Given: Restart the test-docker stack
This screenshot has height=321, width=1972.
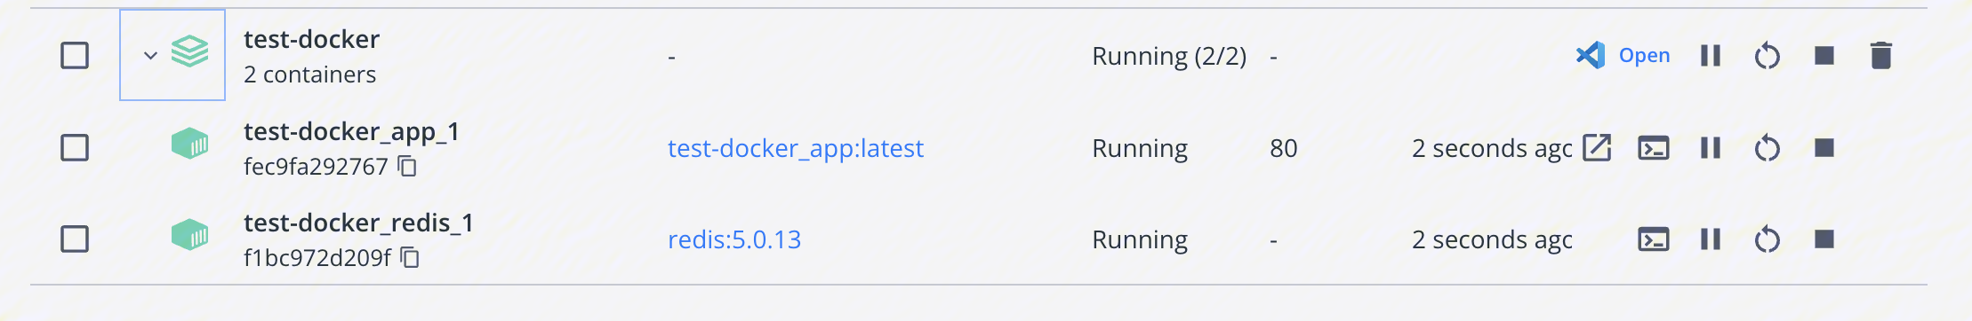Looking at the screenshot, I should click(x=1768, y=56).
